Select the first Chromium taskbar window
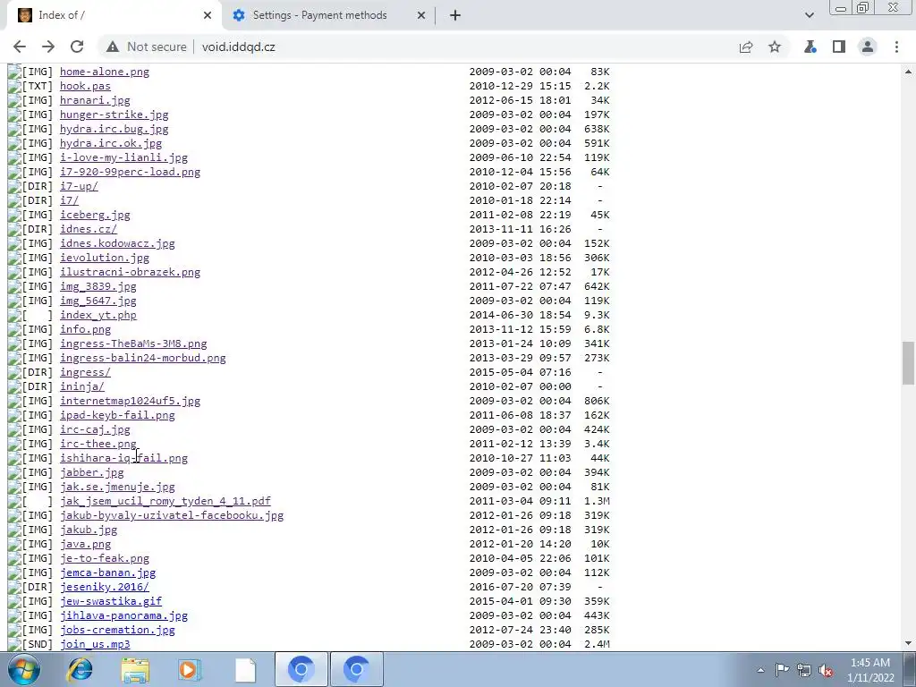Viewport: 916px width, 687px height. (301, 669)
